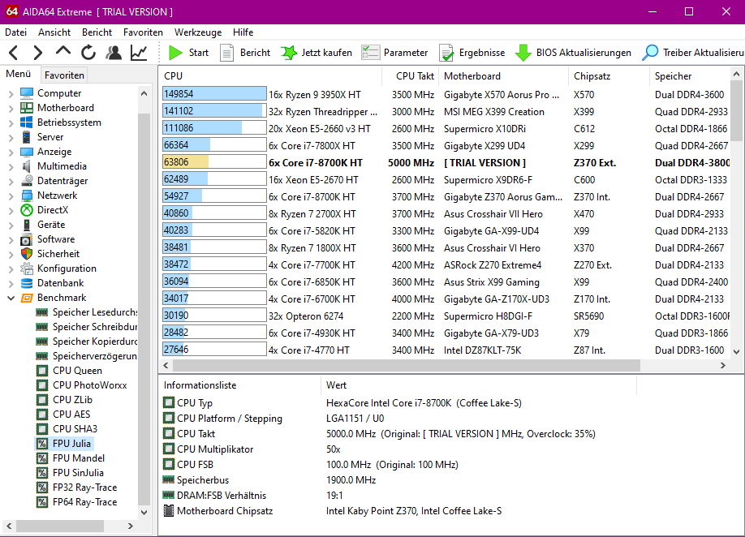Select the CPU PhotoWorxx benchmark
The height and width of the screenshot is (537, 745).
pyautogui.click(x=90, y=385)
